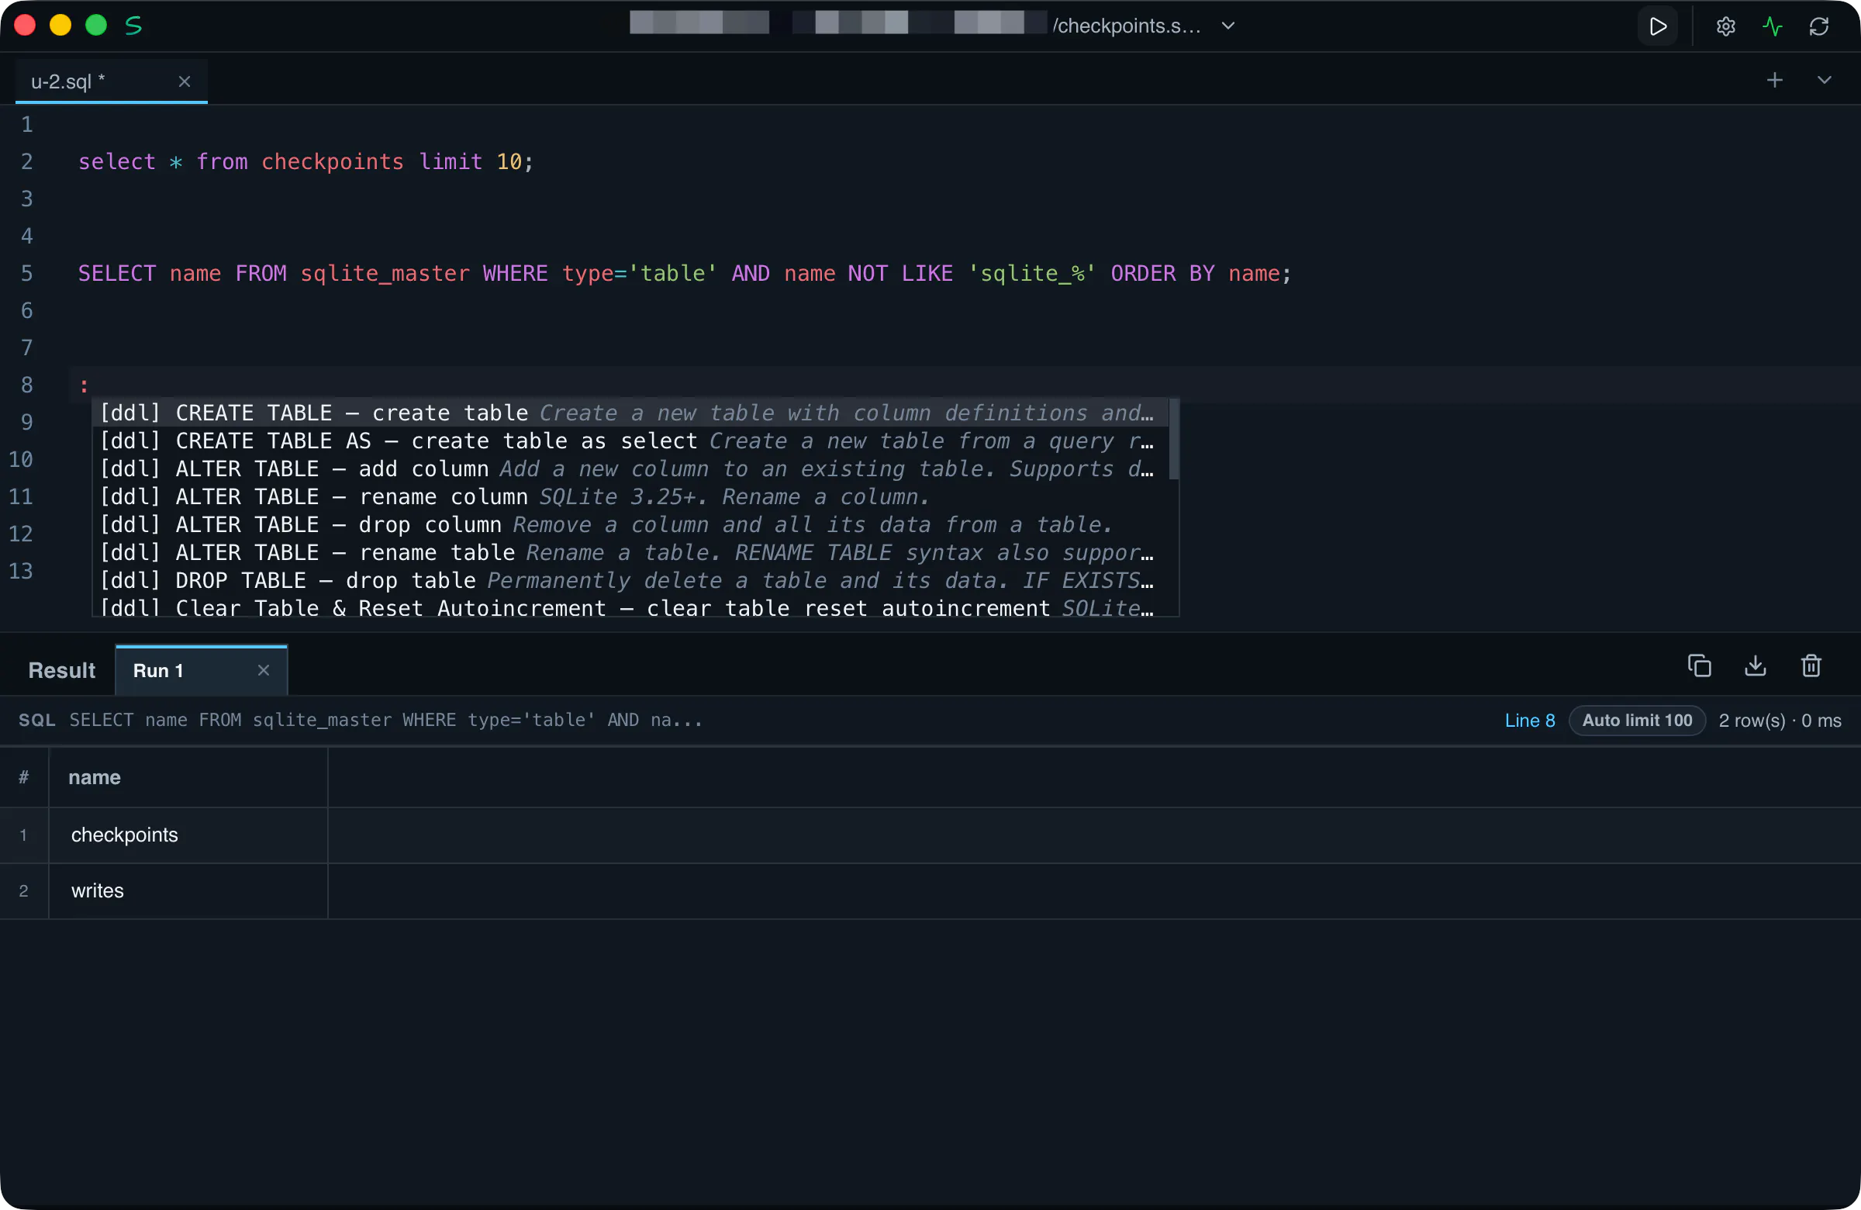This screenshot has height=1210, width=1861.
Task: Click row number 1 in results
Action: [23, 835]
